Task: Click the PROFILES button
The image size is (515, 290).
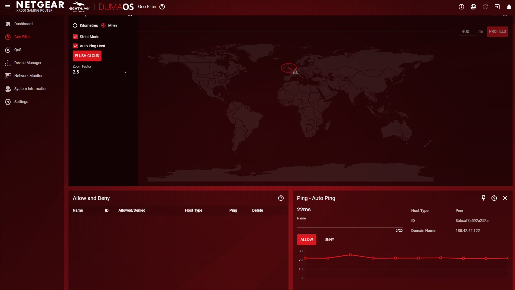Action: click(497, 32)
